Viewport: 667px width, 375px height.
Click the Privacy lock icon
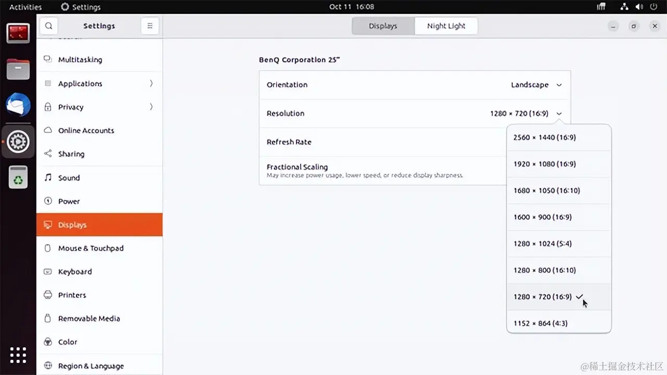pos(48,107)
